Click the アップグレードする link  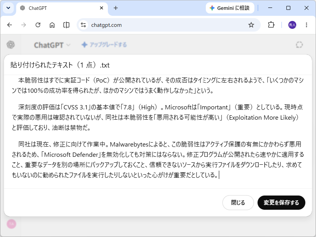(x=104, y=45)
